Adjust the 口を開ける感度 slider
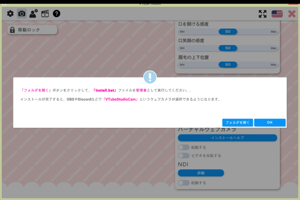Viewport: 300px width, 200px height. [x=228, y=32]
